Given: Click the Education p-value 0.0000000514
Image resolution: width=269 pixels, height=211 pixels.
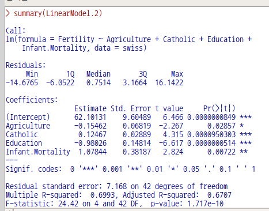Looking at the screenshot, I should [x=211, y=143].
